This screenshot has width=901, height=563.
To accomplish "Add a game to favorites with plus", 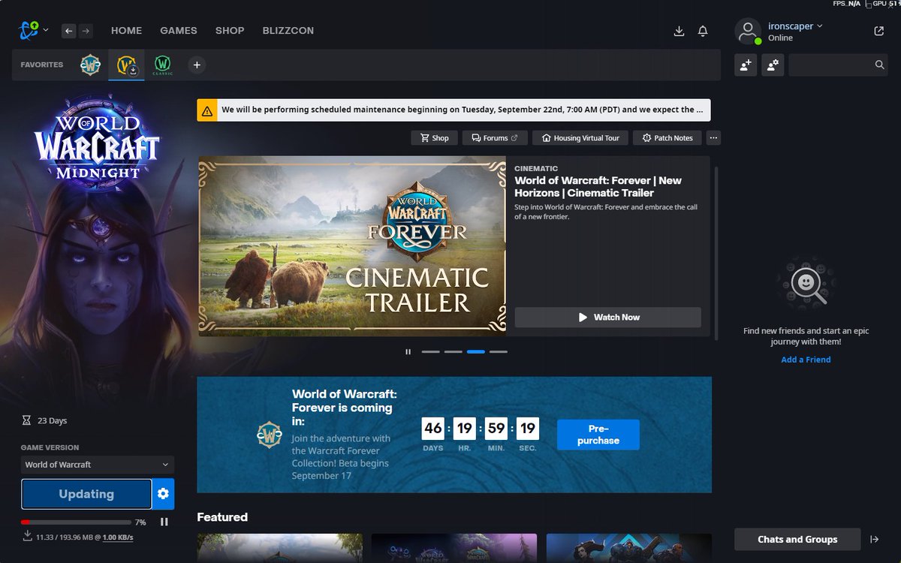I will (x=197, y=65).
